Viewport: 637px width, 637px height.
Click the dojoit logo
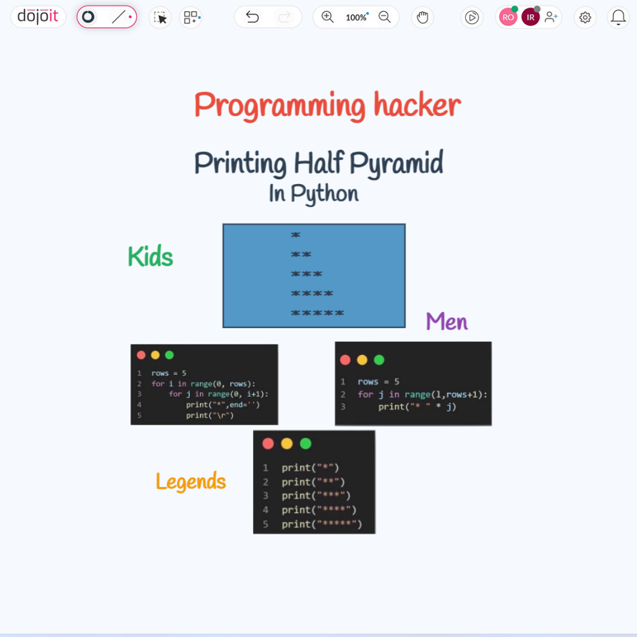pos(38,17)
